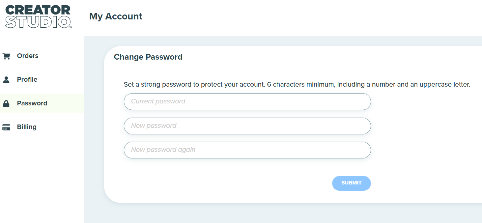Click the STUDIO outlined word in logo
The width and height of the screenshot is (482, 223).
[38, 22]
